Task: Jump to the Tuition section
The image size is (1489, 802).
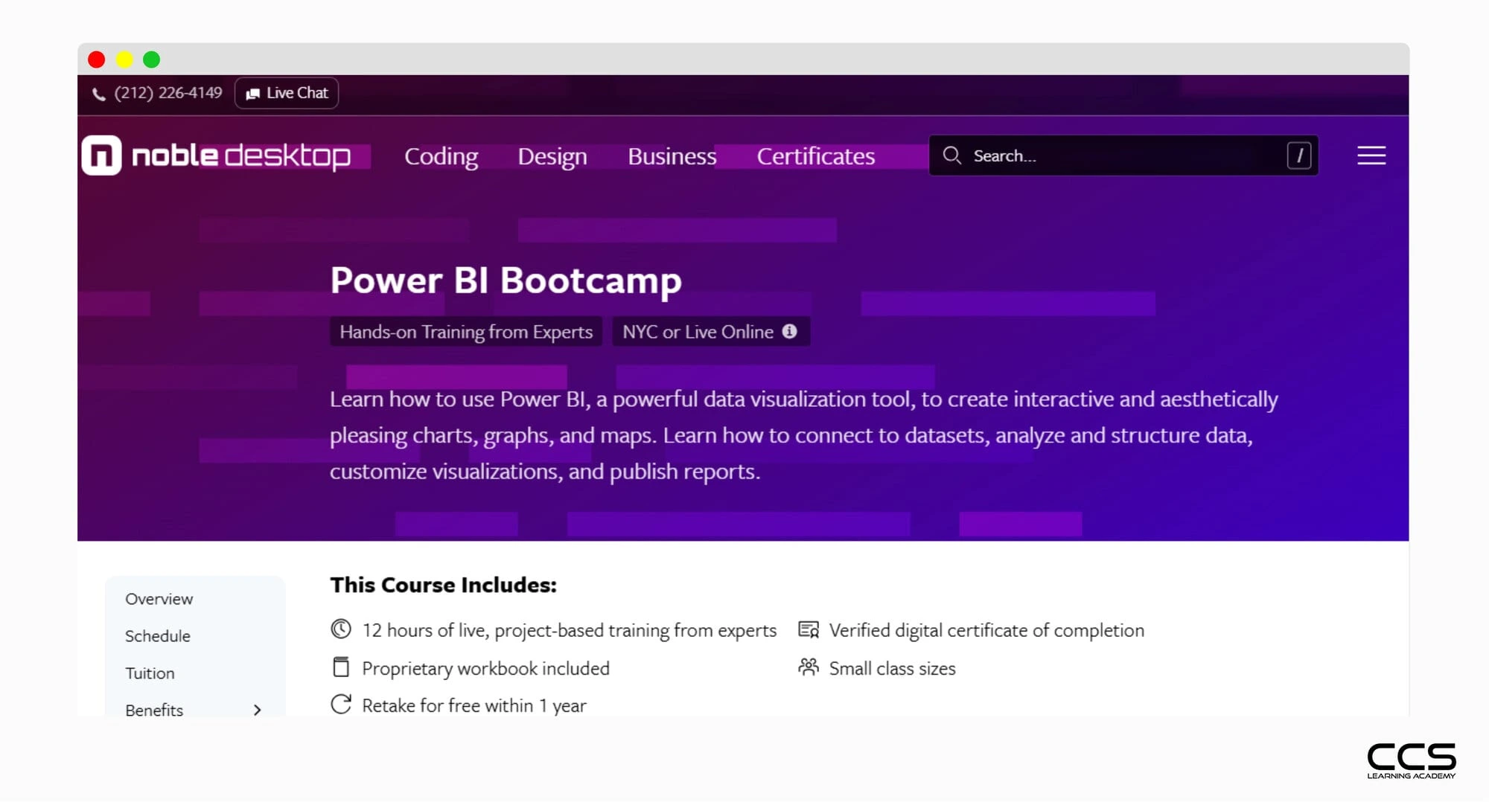Action: (150, 673)
